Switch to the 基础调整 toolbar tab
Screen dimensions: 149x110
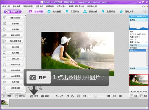pos(36,12)
